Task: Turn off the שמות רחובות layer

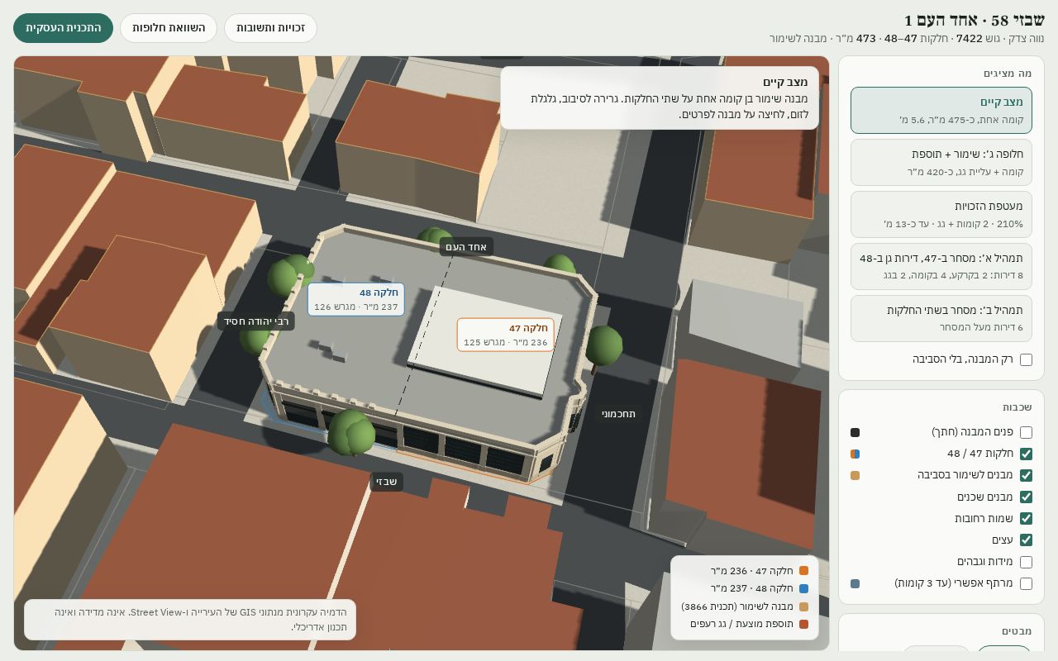Action: [x=1026, y=518]
